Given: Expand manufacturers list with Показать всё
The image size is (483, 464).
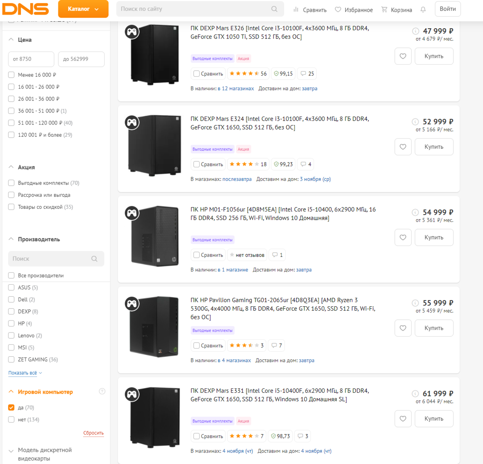Looking at the screenshot, I should click(x=25, y=373).
